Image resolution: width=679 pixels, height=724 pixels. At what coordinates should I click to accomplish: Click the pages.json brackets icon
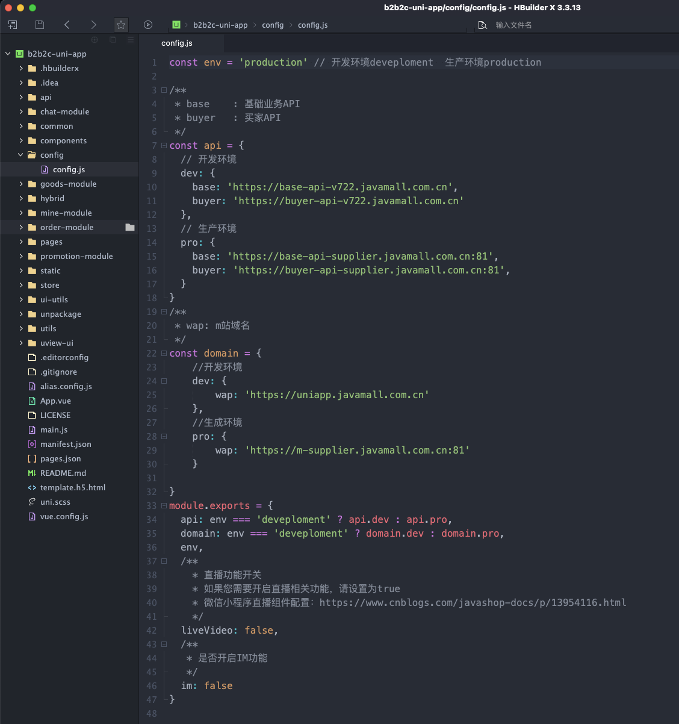tap(32, 458)
